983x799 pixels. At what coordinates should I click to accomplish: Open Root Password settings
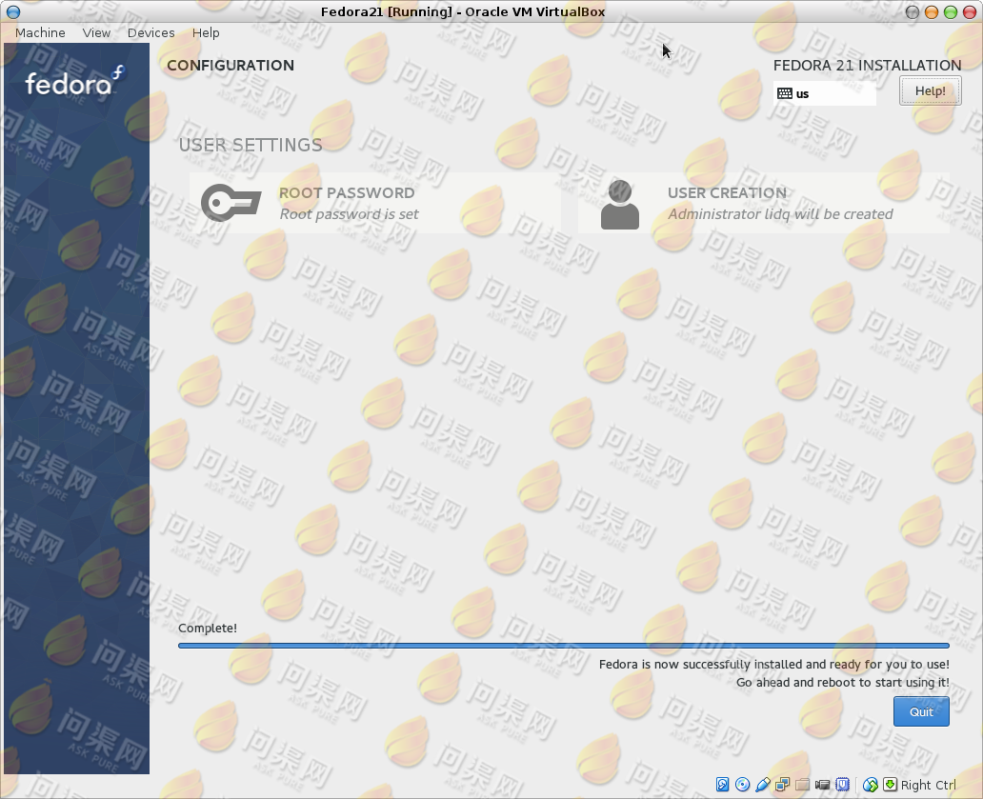(375, 203)
